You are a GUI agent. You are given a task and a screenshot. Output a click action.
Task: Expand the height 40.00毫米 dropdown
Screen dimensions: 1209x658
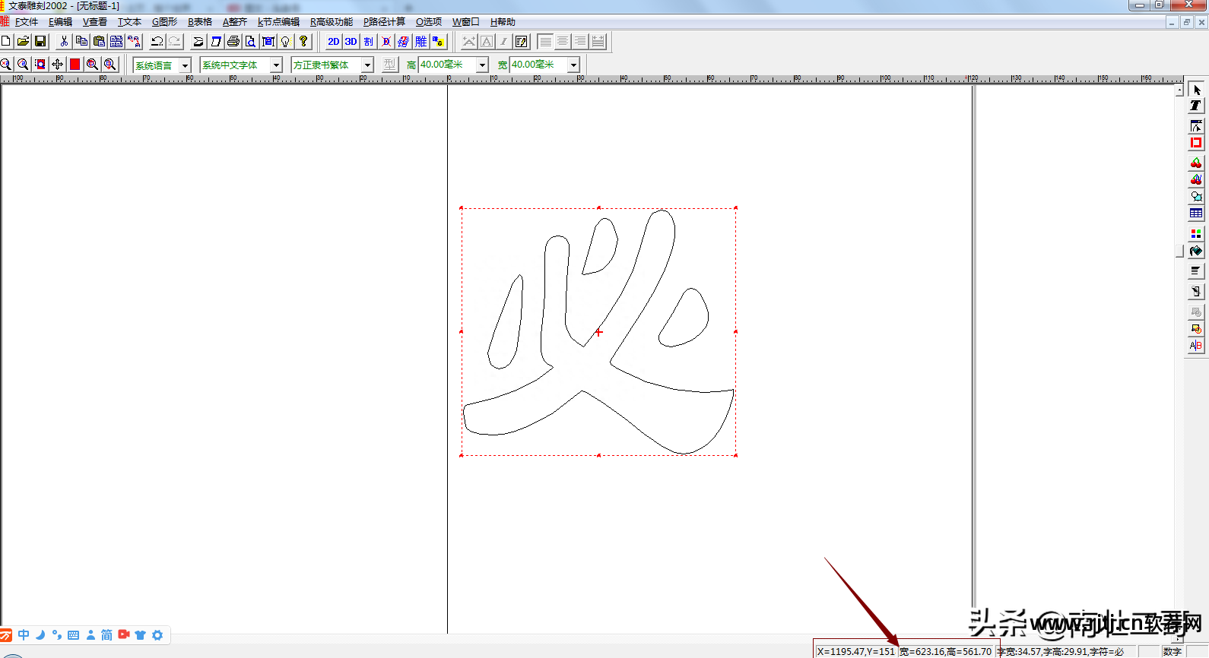[x=482, y=65]
